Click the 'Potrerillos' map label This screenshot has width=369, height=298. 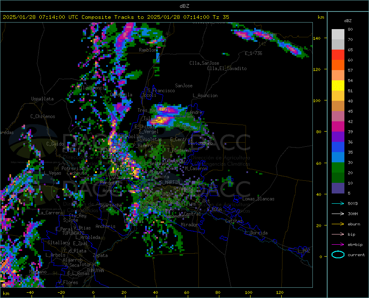pos(75,168)
